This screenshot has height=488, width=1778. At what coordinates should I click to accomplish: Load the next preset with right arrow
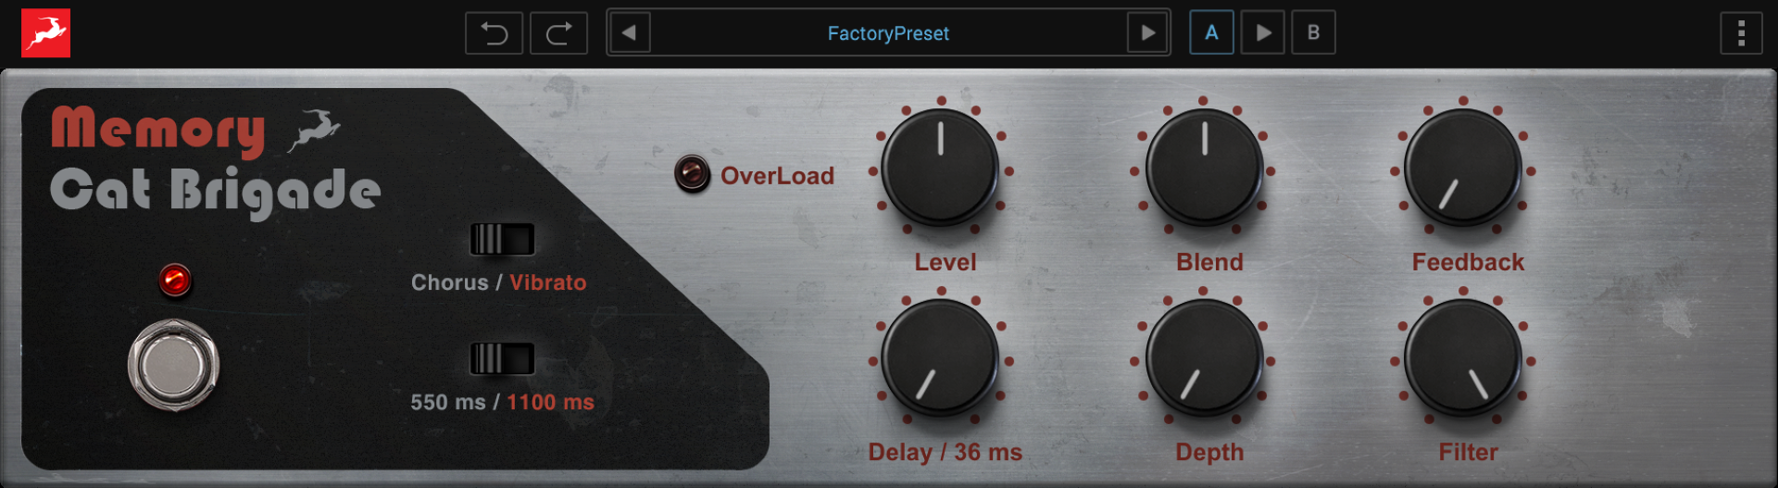point(1147,33)
